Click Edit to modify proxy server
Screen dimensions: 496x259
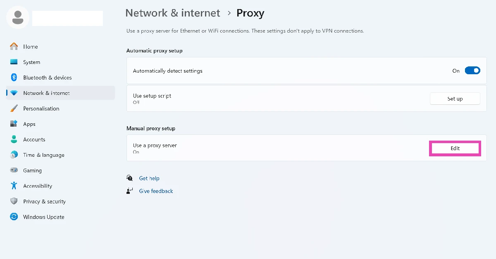click(x=455, y=148)
